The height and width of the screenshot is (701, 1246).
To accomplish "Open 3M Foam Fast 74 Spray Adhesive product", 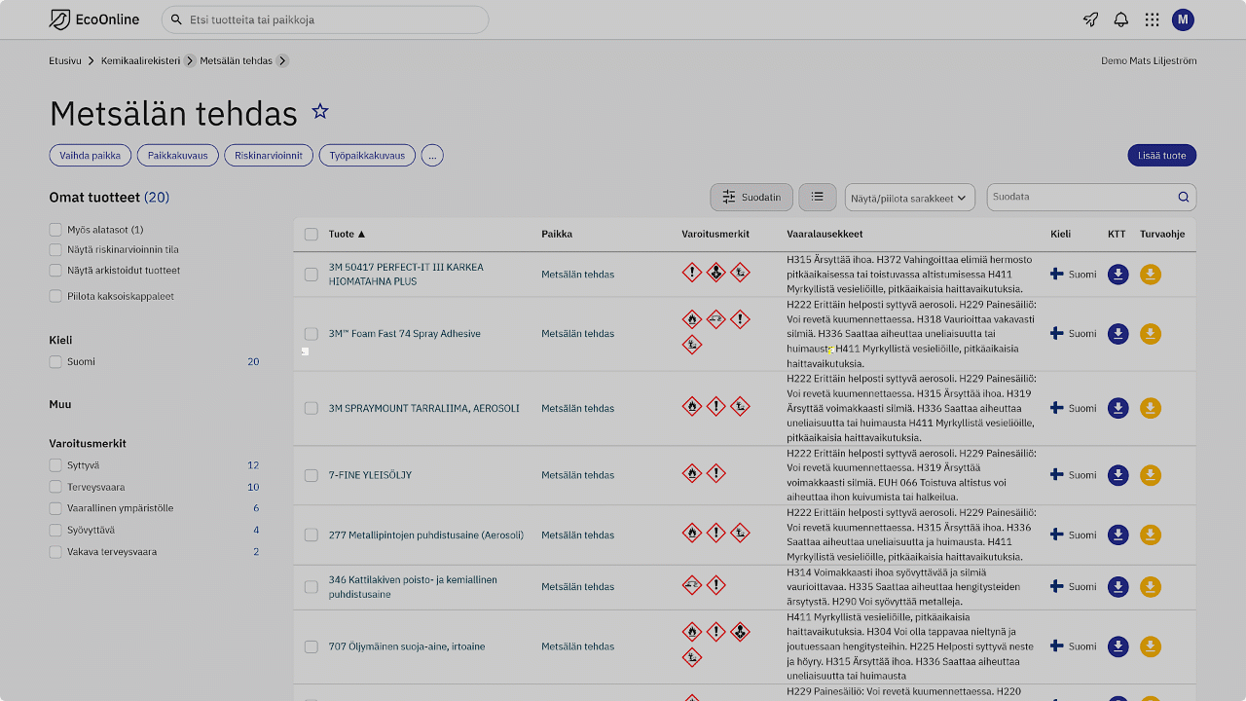I will tap(405, 334).
